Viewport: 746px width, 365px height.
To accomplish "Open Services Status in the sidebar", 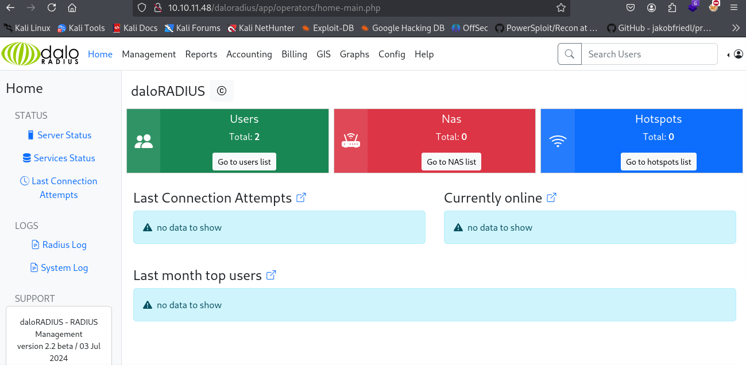I will click(59, 158).
